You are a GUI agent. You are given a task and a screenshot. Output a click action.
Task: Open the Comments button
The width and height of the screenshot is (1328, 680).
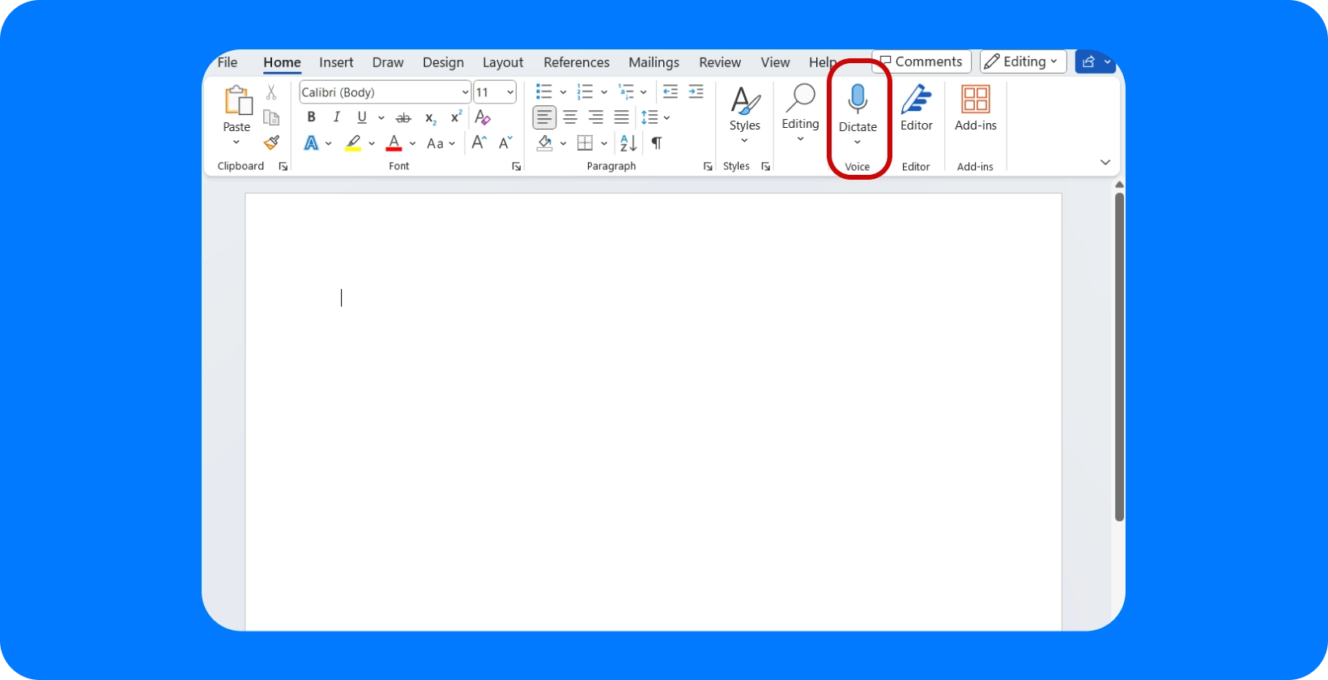pyautogui.click(x=922, y=62)
